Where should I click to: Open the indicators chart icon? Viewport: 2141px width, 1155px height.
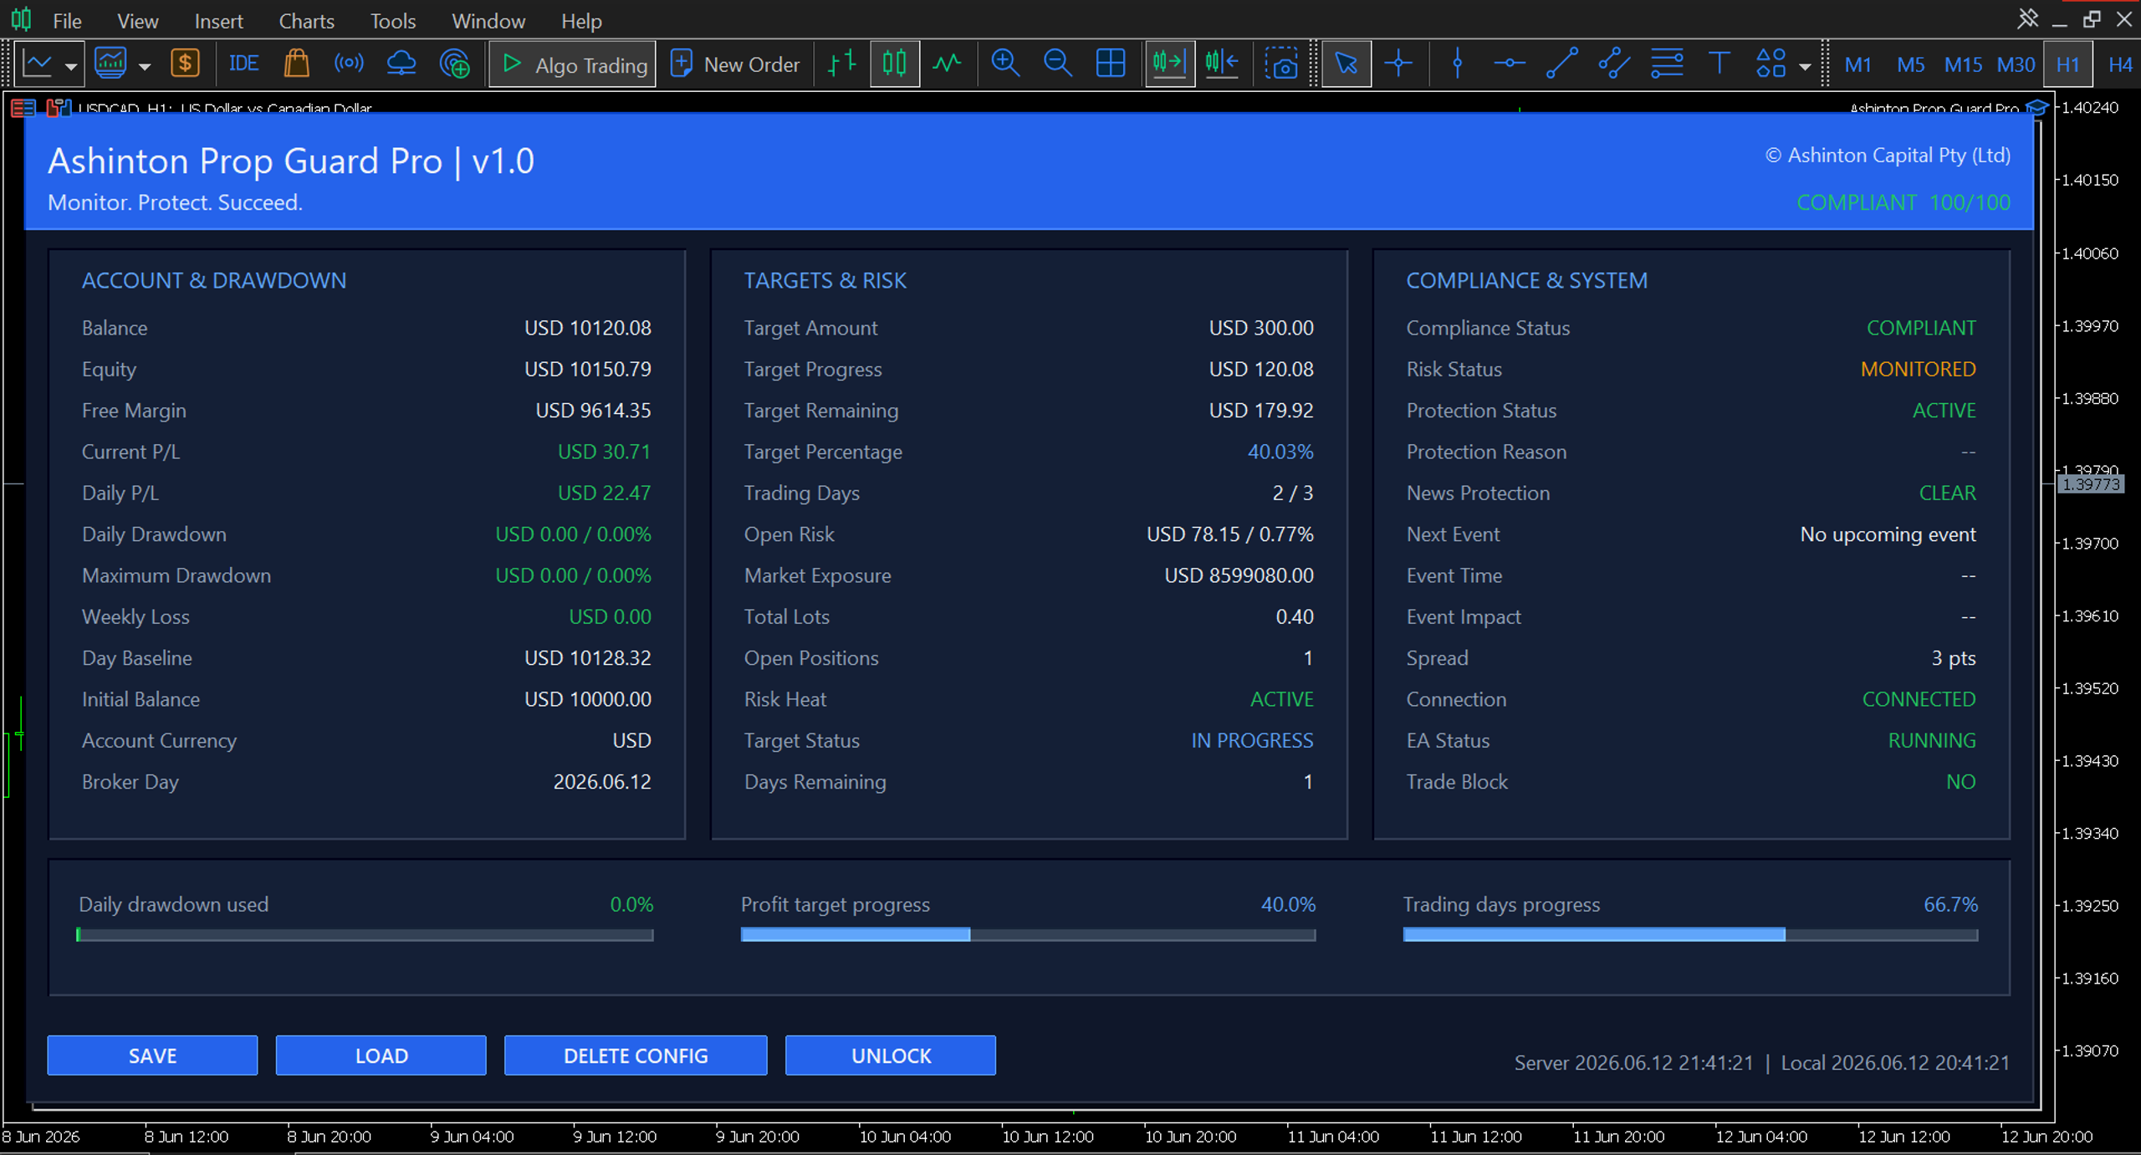click(110, 64)
